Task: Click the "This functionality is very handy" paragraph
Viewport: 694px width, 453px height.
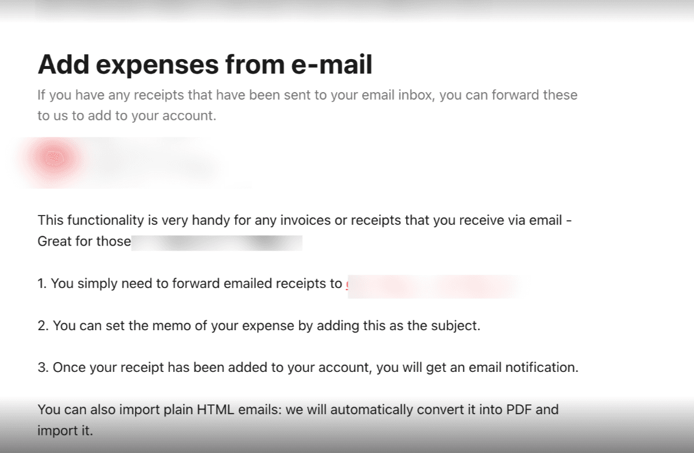Action: coord(305,220)
